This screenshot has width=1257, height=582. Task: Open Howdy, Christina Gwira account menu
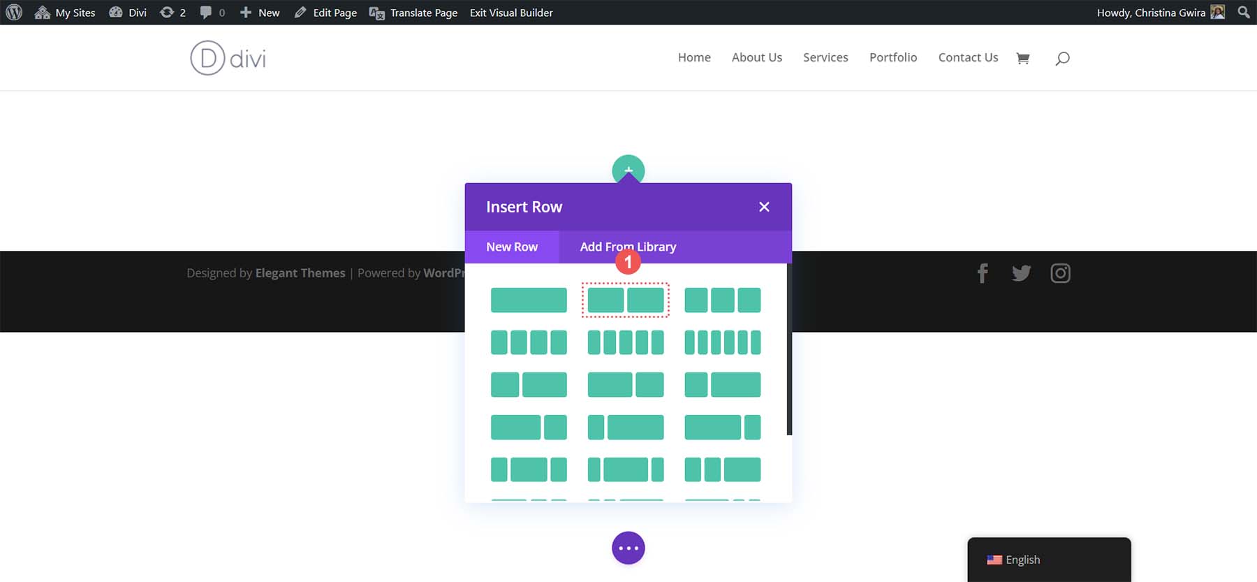click(1160, 13)
